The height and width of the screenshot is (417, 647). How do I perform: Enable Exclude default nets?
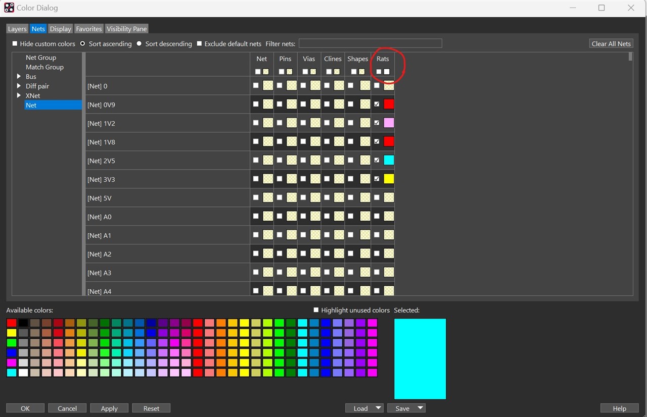(x=199, y=43)
